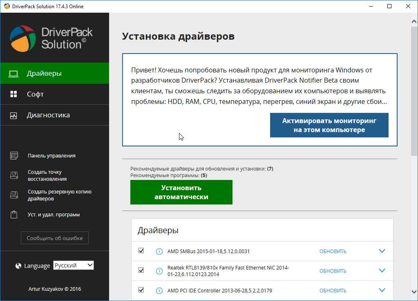418x301 pixels.
Task: Click the scrollbar up arrow
Action: coord(414,22)
